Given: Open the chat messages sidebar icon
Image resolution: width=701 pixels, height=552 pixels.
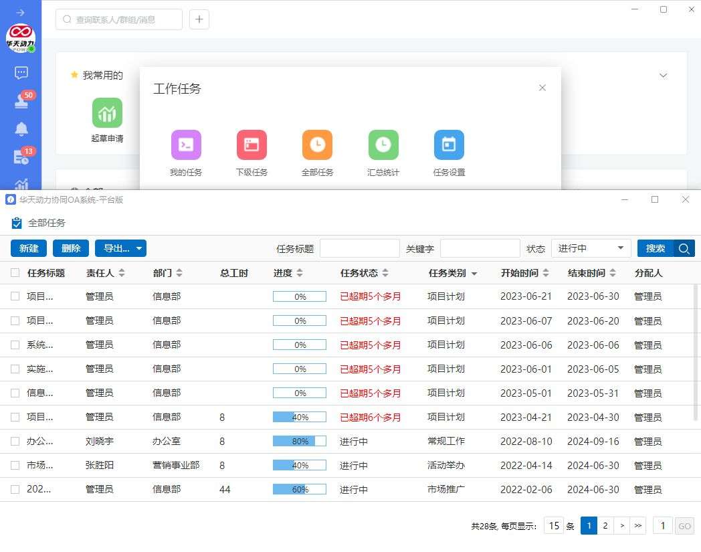Looking at the screenshot, I should click(x=21, y=73).
